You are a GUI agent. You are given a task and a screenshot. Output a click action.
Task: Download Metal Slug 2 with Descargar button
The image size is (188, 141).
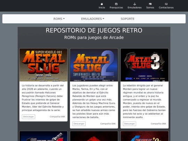click(79, 124)
